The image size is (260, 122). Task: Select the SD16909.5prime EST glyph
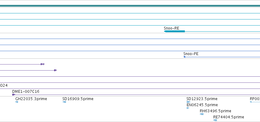point(64,102)
